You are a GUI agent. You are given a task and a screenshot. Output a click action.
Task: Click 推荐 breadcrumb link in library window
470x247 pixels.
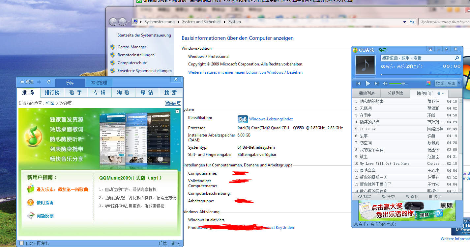pyautogui.click(x=50, y=103)
